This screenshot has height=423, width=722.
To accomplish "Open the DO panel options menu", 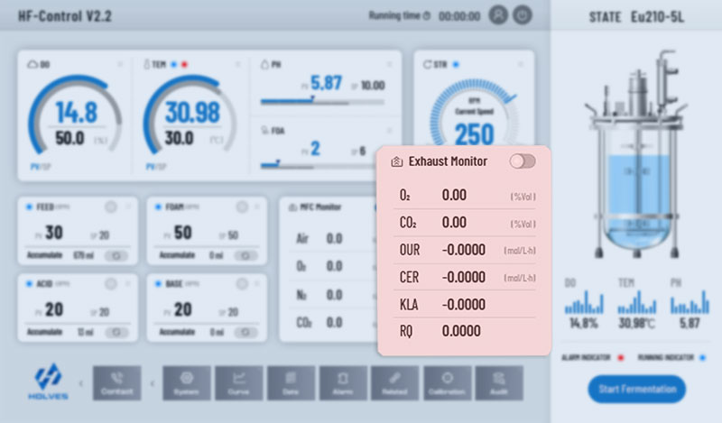I will (119, 64).
